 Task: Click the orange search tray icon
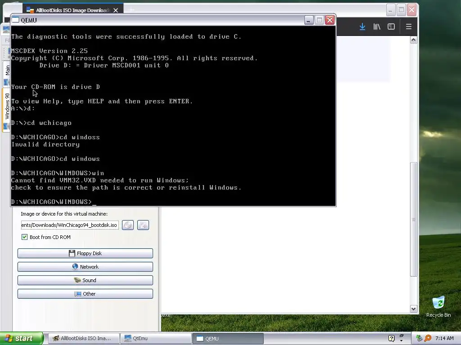(428, 338)
